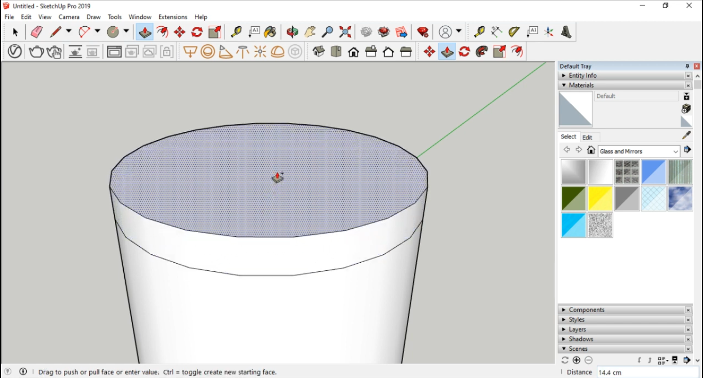Activate the Line pencil tool
This screenshot has height=378, width=703.
point(56,32)
